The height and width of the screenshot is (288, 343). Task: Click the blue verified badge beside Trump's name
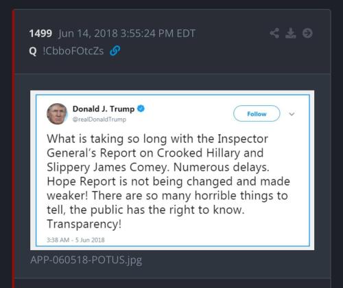pyautogui.click(x=141, y=109)
